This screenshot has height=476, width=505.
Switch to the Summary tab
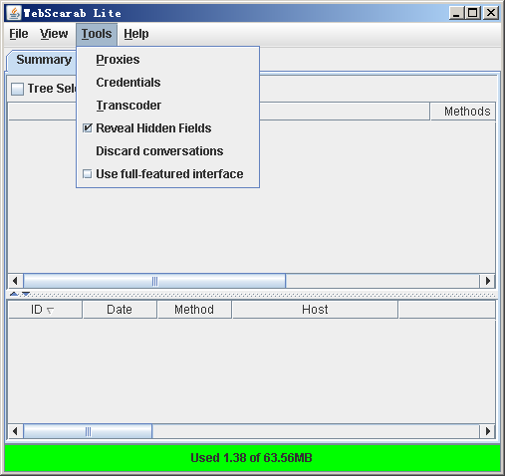[44, 60]
